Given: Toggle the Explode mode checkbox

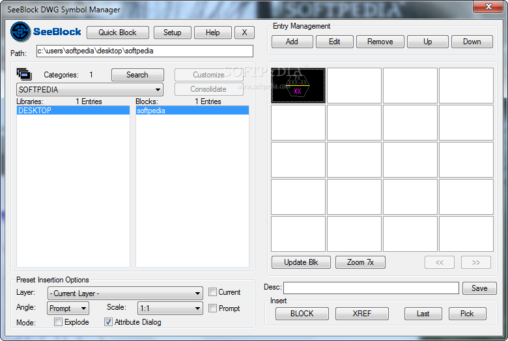Looking at the screenshot, I should tap(59, 322).
